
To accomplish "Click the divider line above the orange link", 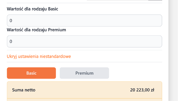I will [x=84, y=50].
